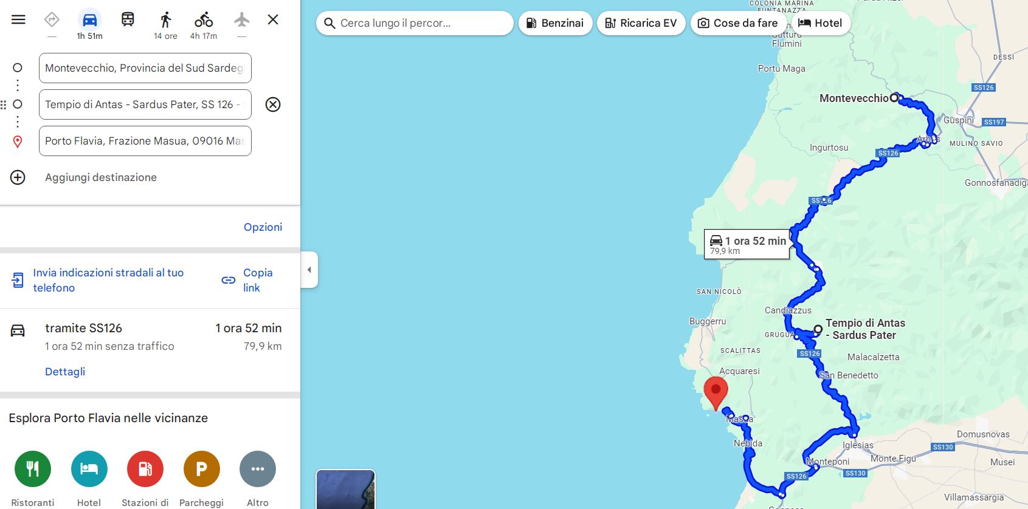The height and width of the screenshot is (509, 1028).
Task: Click Copia link
Action: pyautogui.click(x=247, y=280)
